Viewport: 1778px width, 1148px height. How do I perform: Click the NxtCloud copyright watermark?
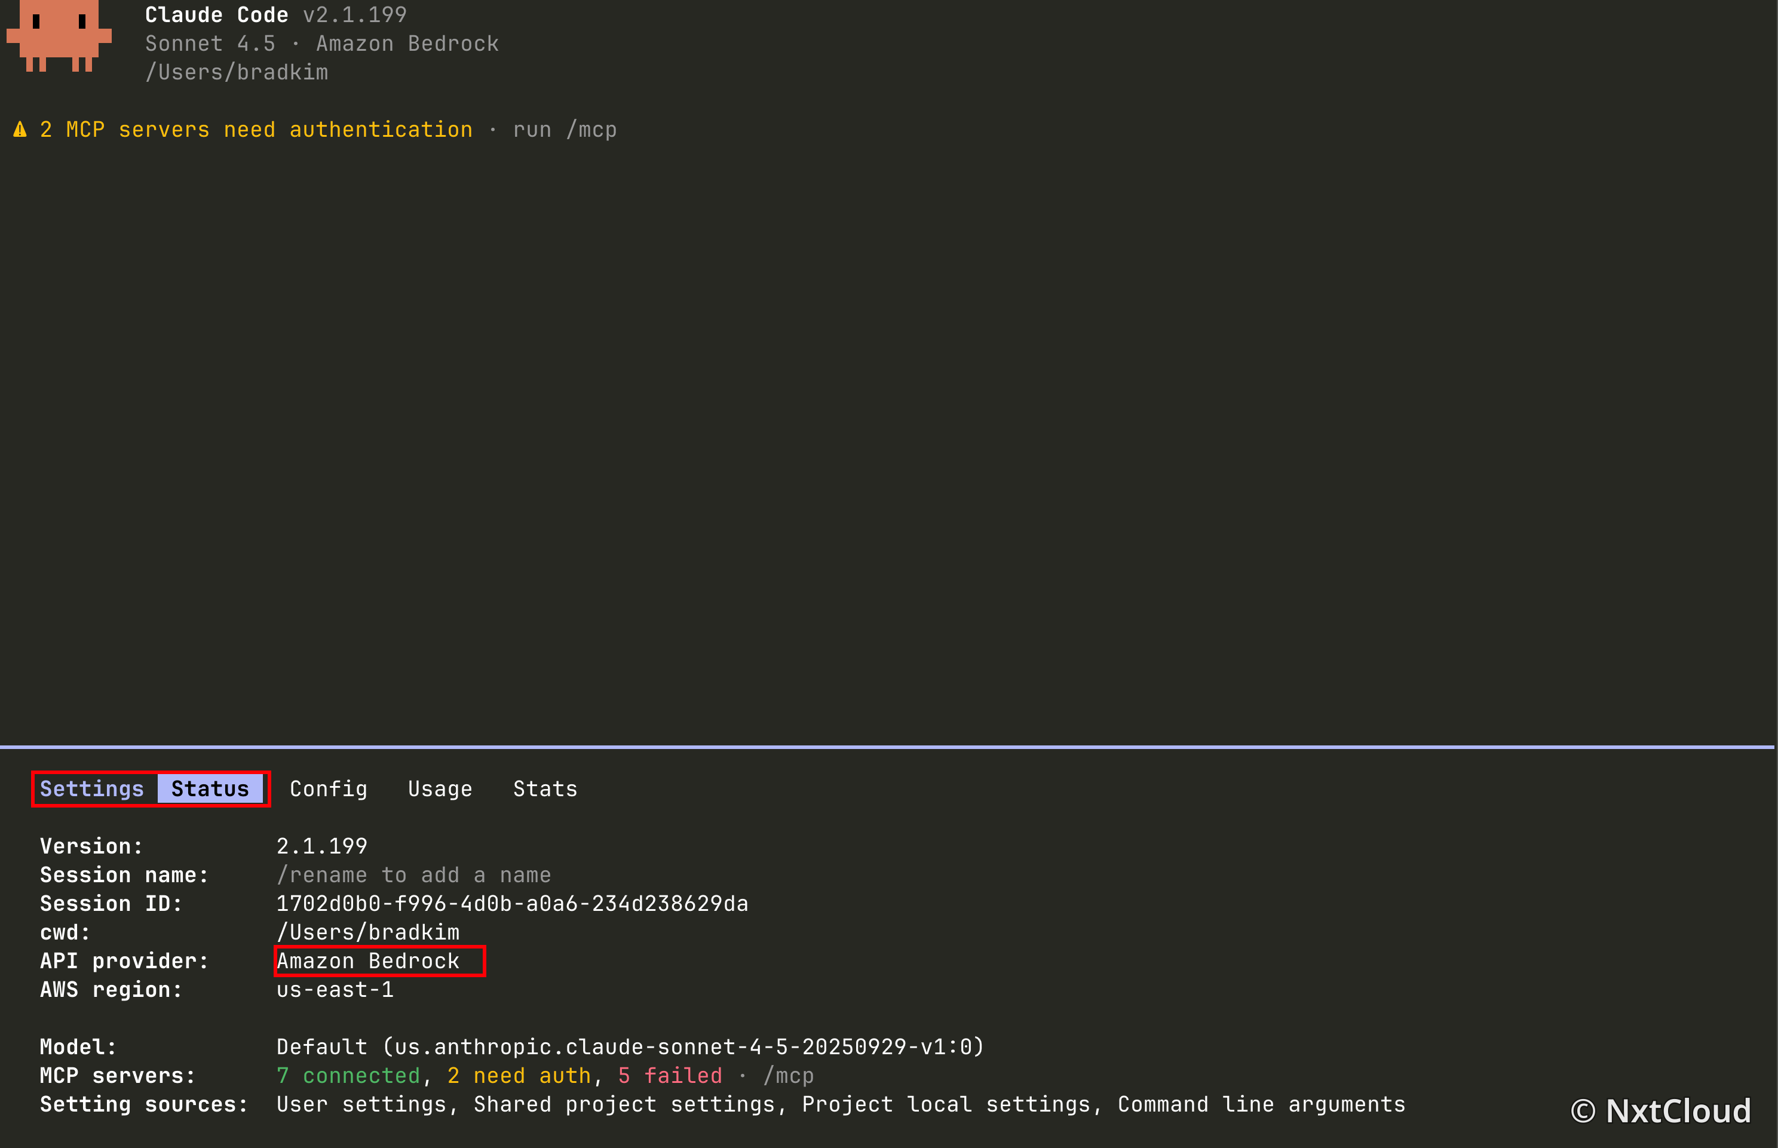tap(1661, 1111)
